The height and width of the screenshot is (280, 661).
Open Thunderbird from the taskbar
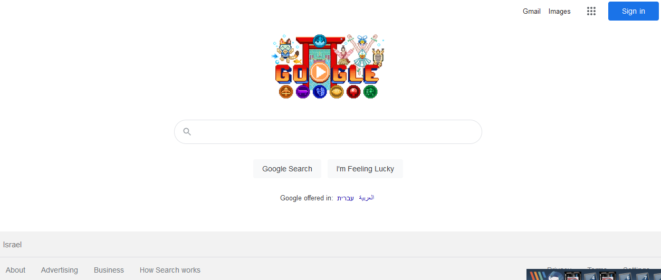[553, 276]
